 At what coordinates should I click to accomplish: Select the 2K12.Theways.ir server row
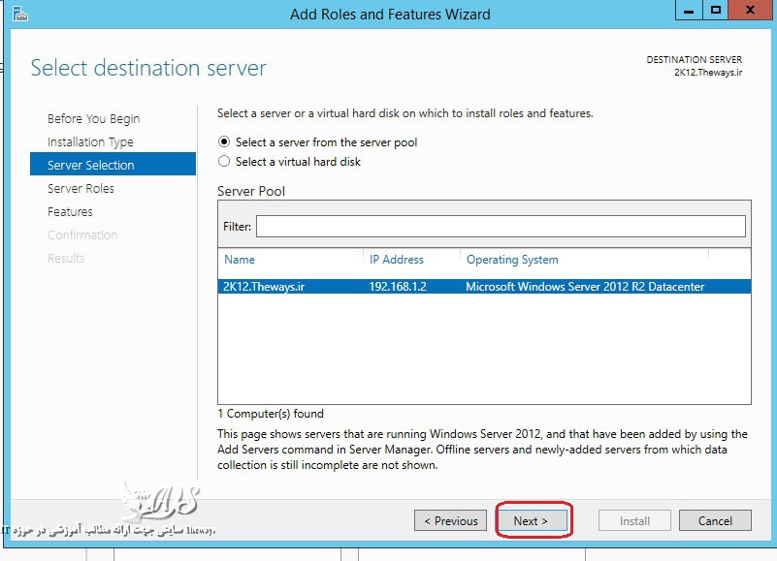click(483, 287)
